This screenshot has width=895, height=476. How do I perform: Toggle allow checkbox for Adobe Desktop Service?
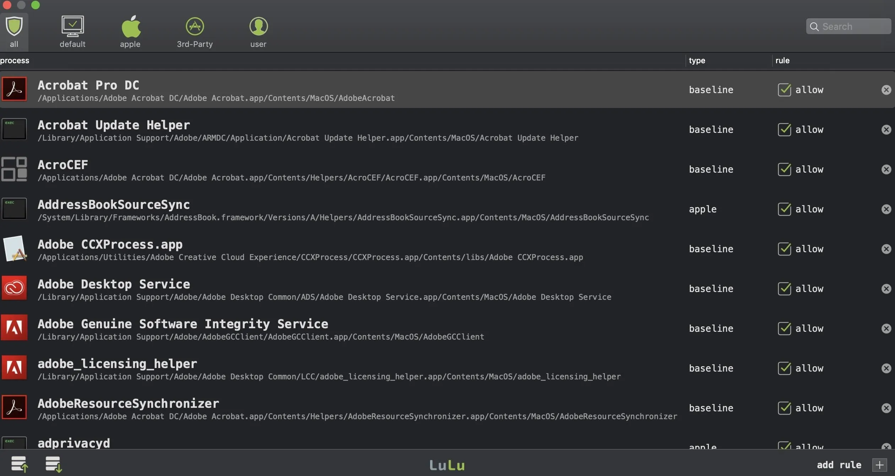point(784,289)
